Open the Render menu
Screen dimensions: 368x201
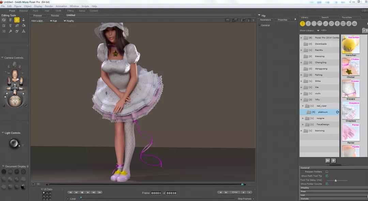(x=49, y=6)
